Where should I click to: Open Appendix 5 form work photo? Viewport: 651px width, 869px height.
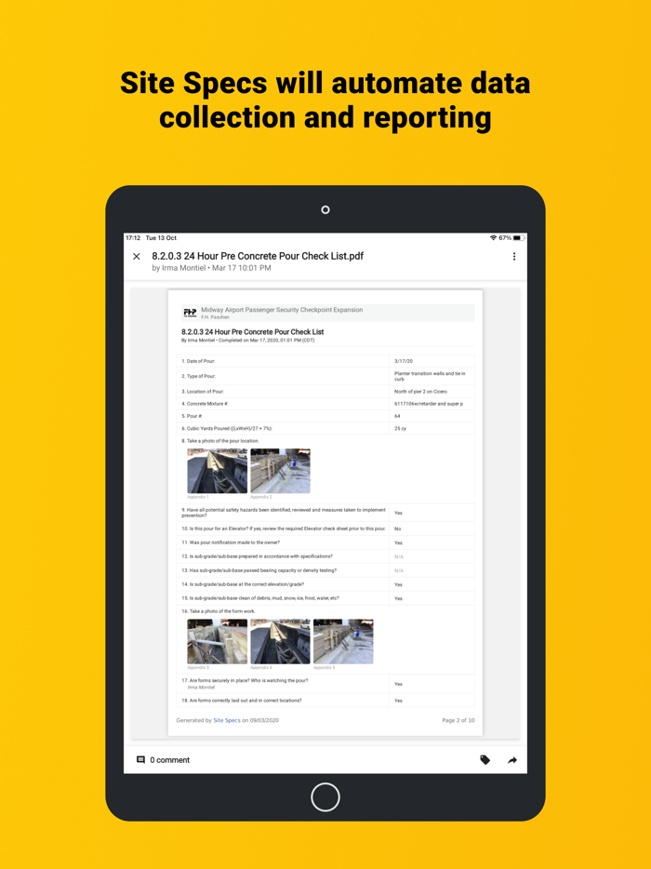pos(343,641)
